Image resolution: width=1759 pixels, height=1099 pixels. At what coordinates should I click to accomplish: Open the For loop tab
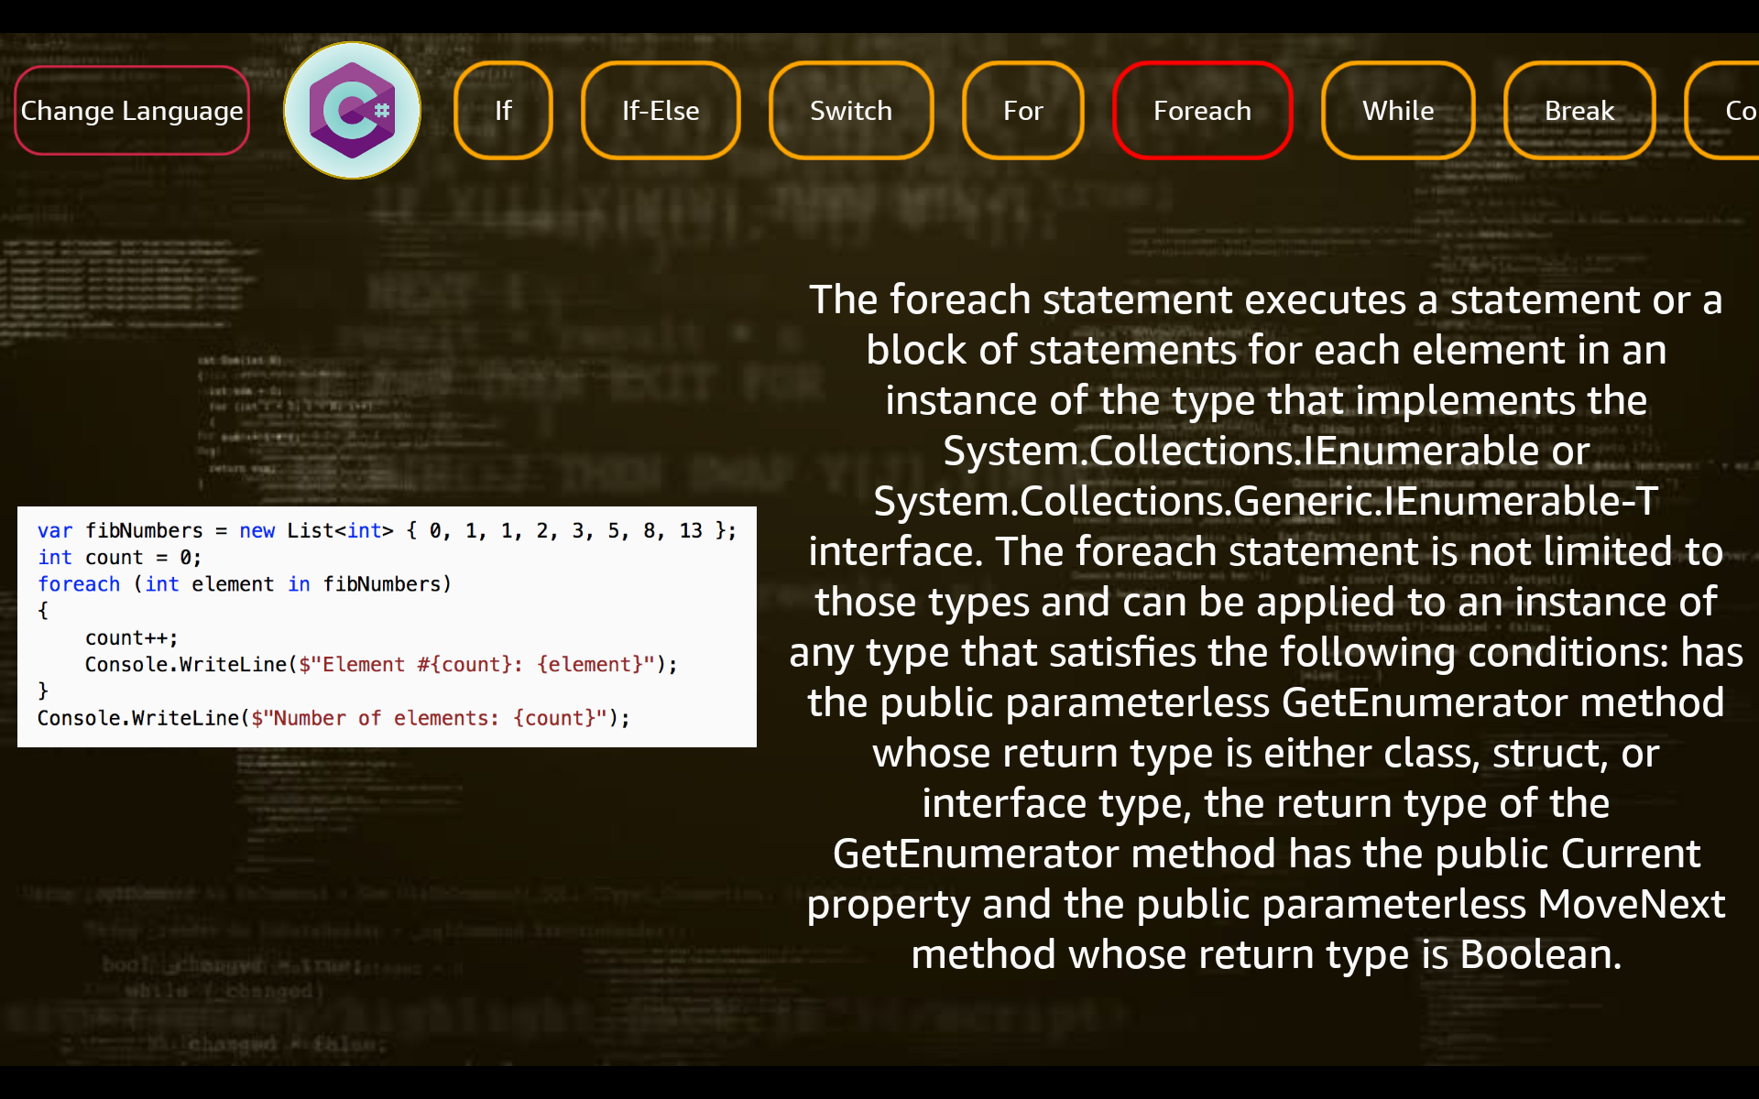1022,111
